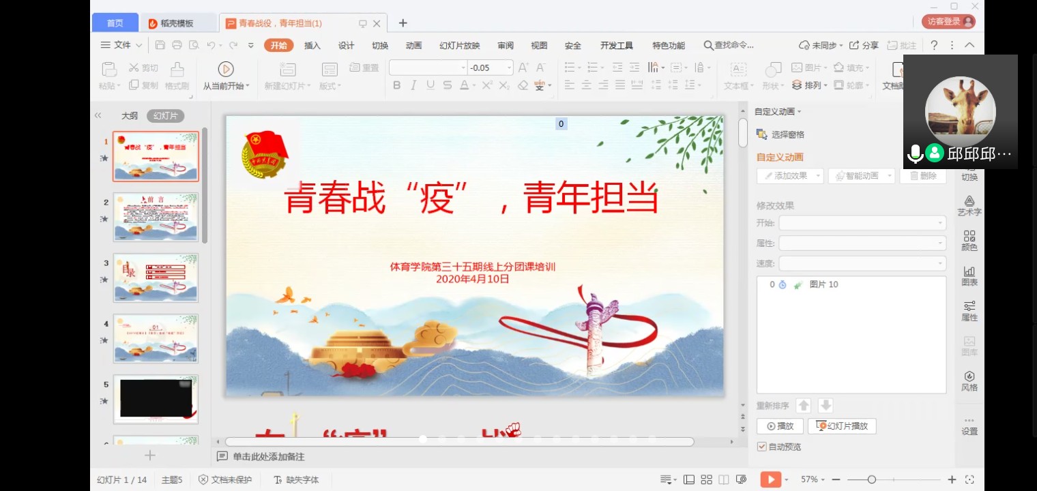Screen dimensions: 1037x491
Task: Click the 格式刷 format painter icon
Action: click(177, 69)
